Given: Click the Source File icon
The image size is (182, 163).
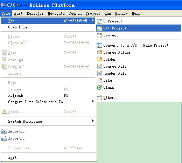Looking at the screenshot, I should pos(99,66).
